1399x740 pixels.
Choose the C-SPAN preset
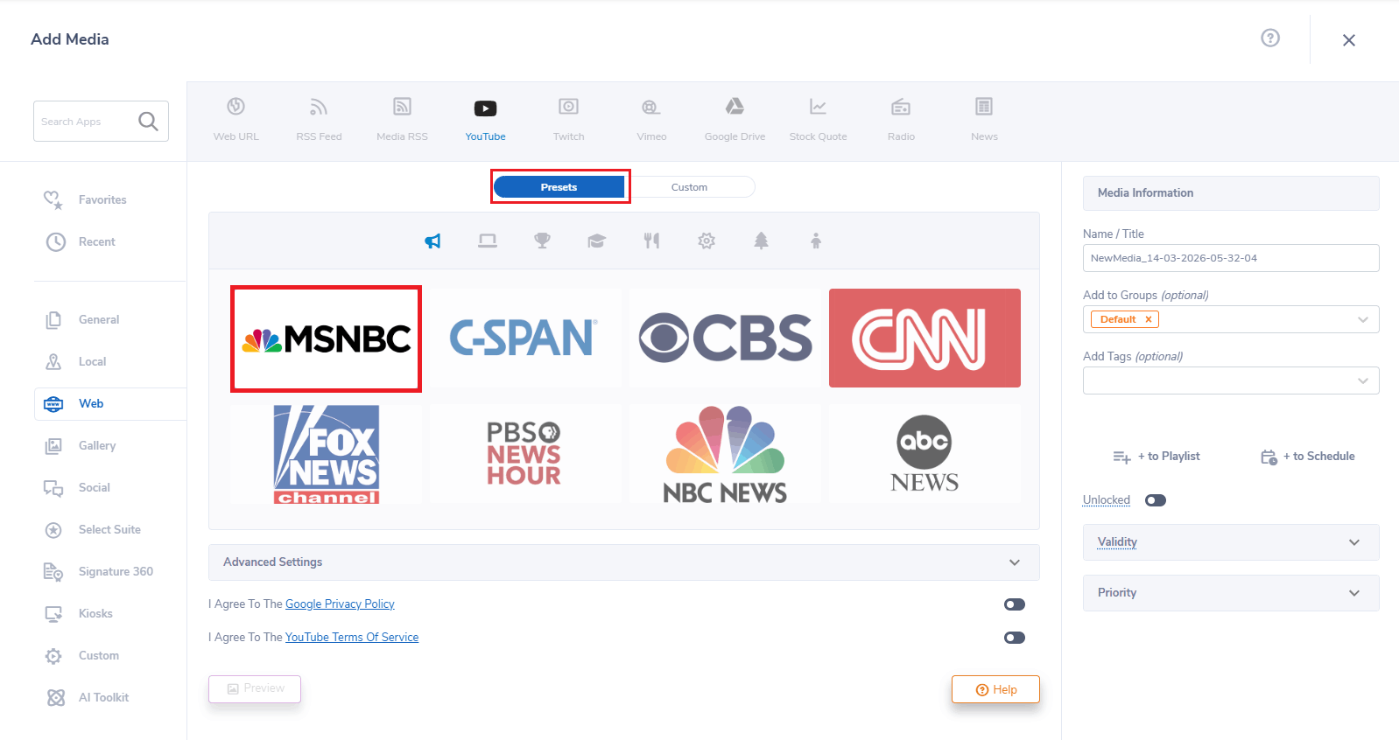click(x=525, y=339)
